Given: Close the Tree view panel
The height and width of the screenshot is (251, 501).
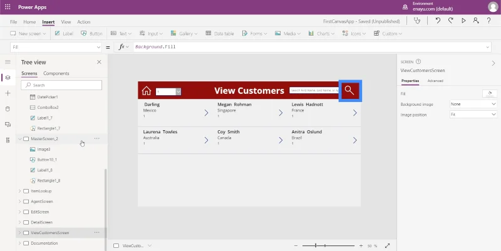Looking at the screenshot, I should [x=99, y=62].
